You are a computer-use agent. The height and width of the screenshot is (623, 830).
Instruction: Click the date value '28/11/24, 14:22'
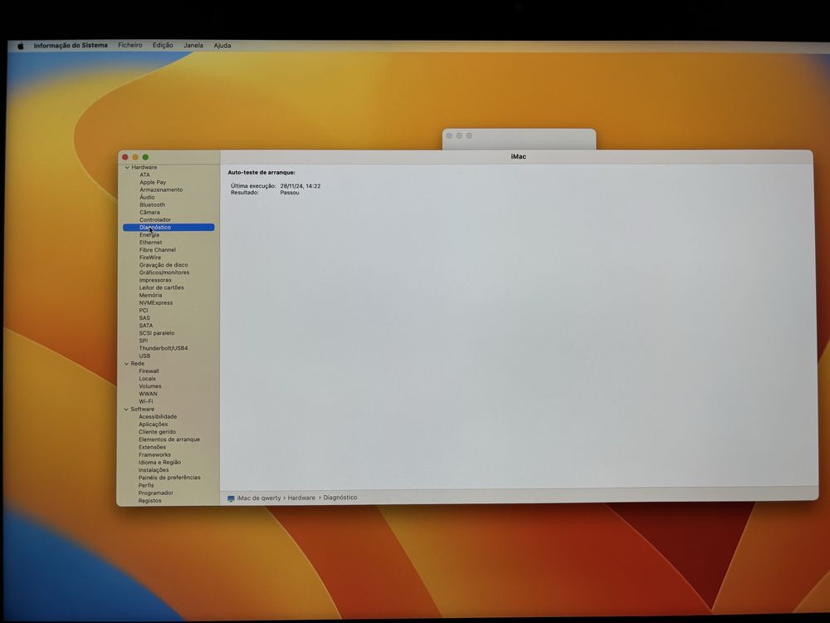[x=300, y=186]
